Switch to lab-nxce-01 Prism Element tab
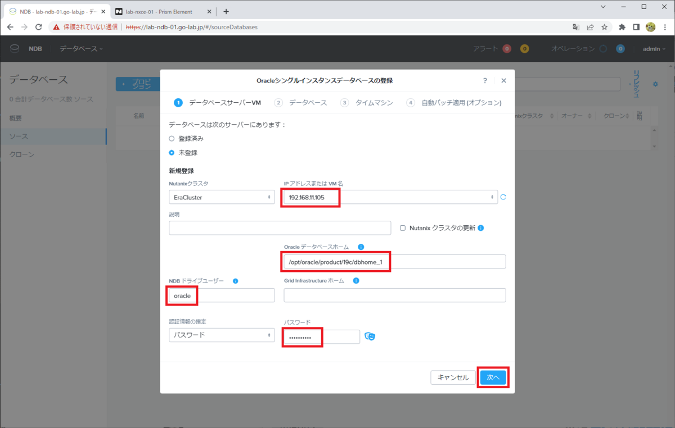 pos(164,11)
